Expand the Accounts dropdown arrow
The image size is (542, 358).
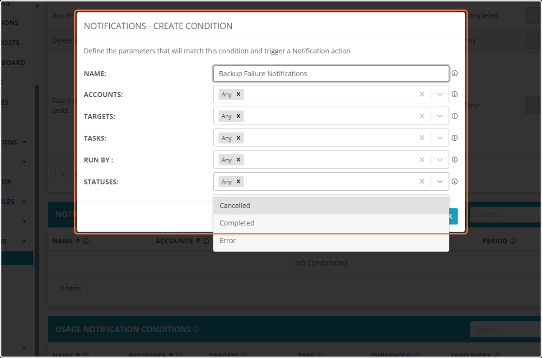(x=440, y=94)
